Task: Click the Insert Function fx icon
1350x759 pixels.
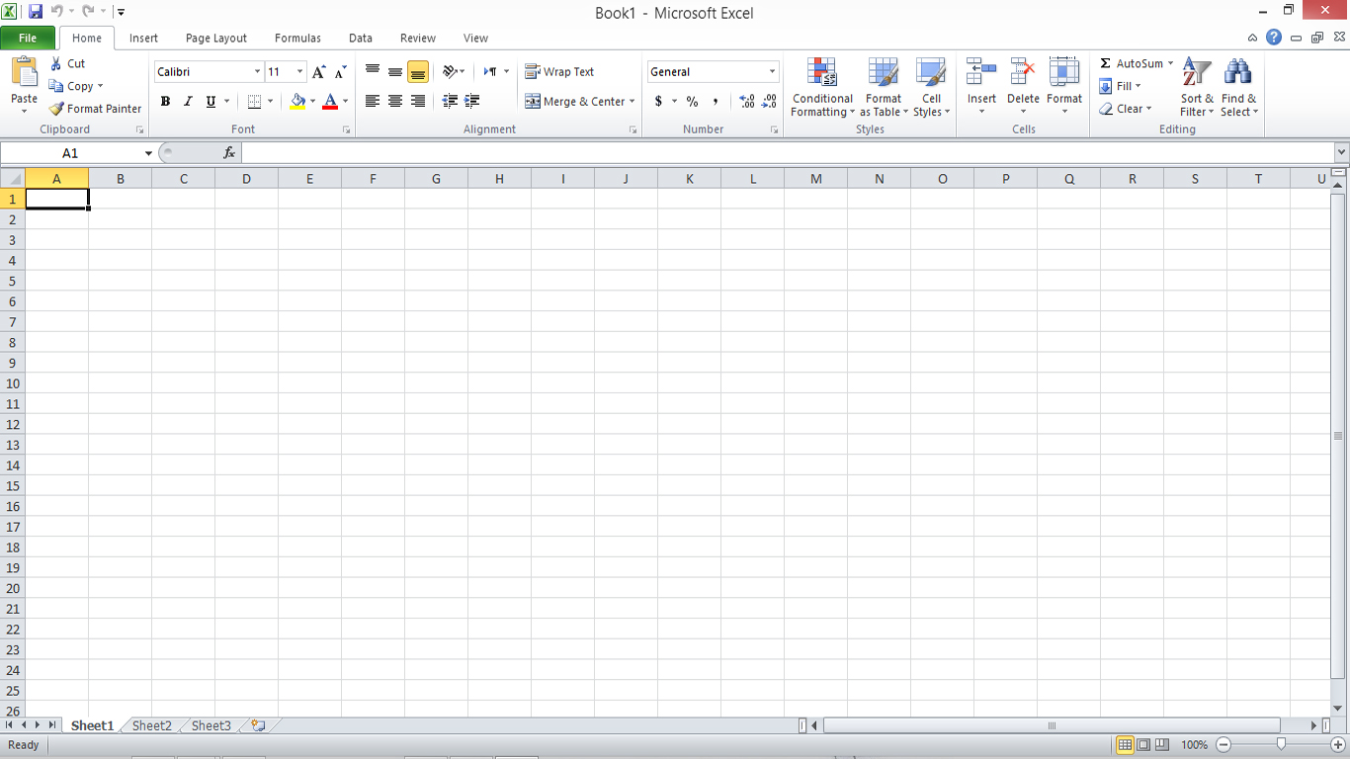Action: coord(229,153)
